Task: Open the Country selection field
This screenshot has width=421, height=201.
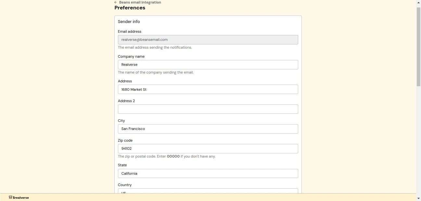Action: [x=208, y=192]
